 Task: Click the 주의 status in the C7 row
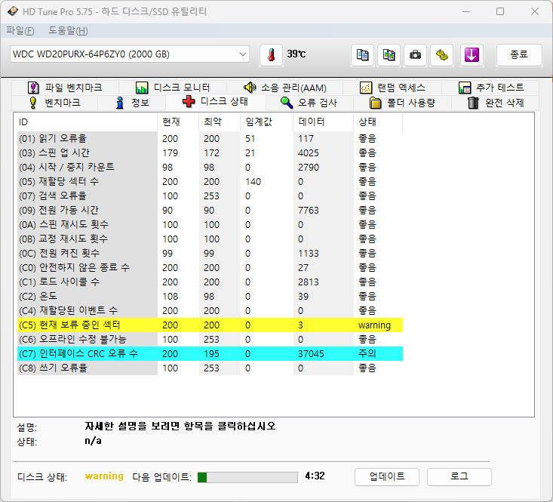[x=367, y=353]
